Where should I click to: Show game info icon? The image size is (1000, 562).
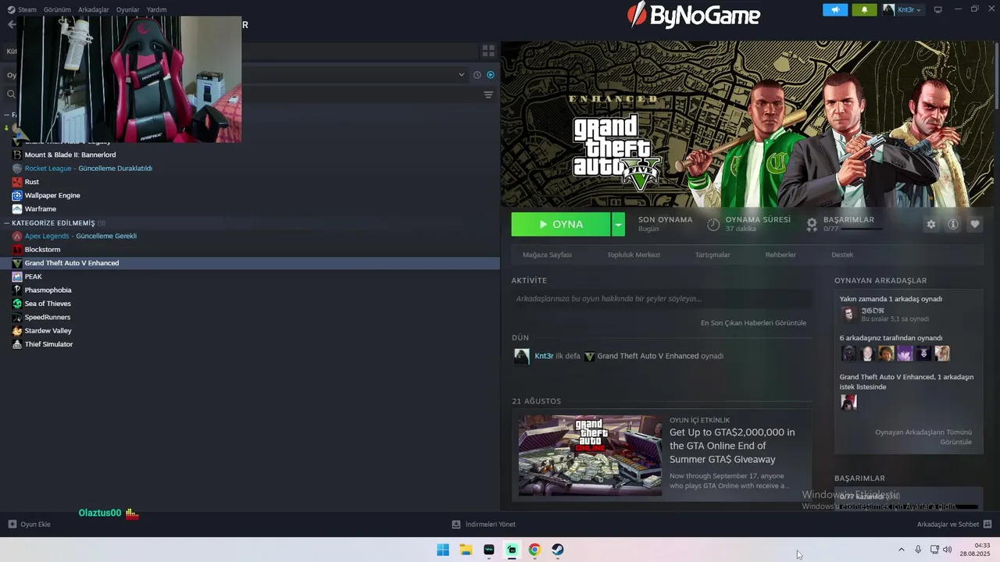[953, 224]
